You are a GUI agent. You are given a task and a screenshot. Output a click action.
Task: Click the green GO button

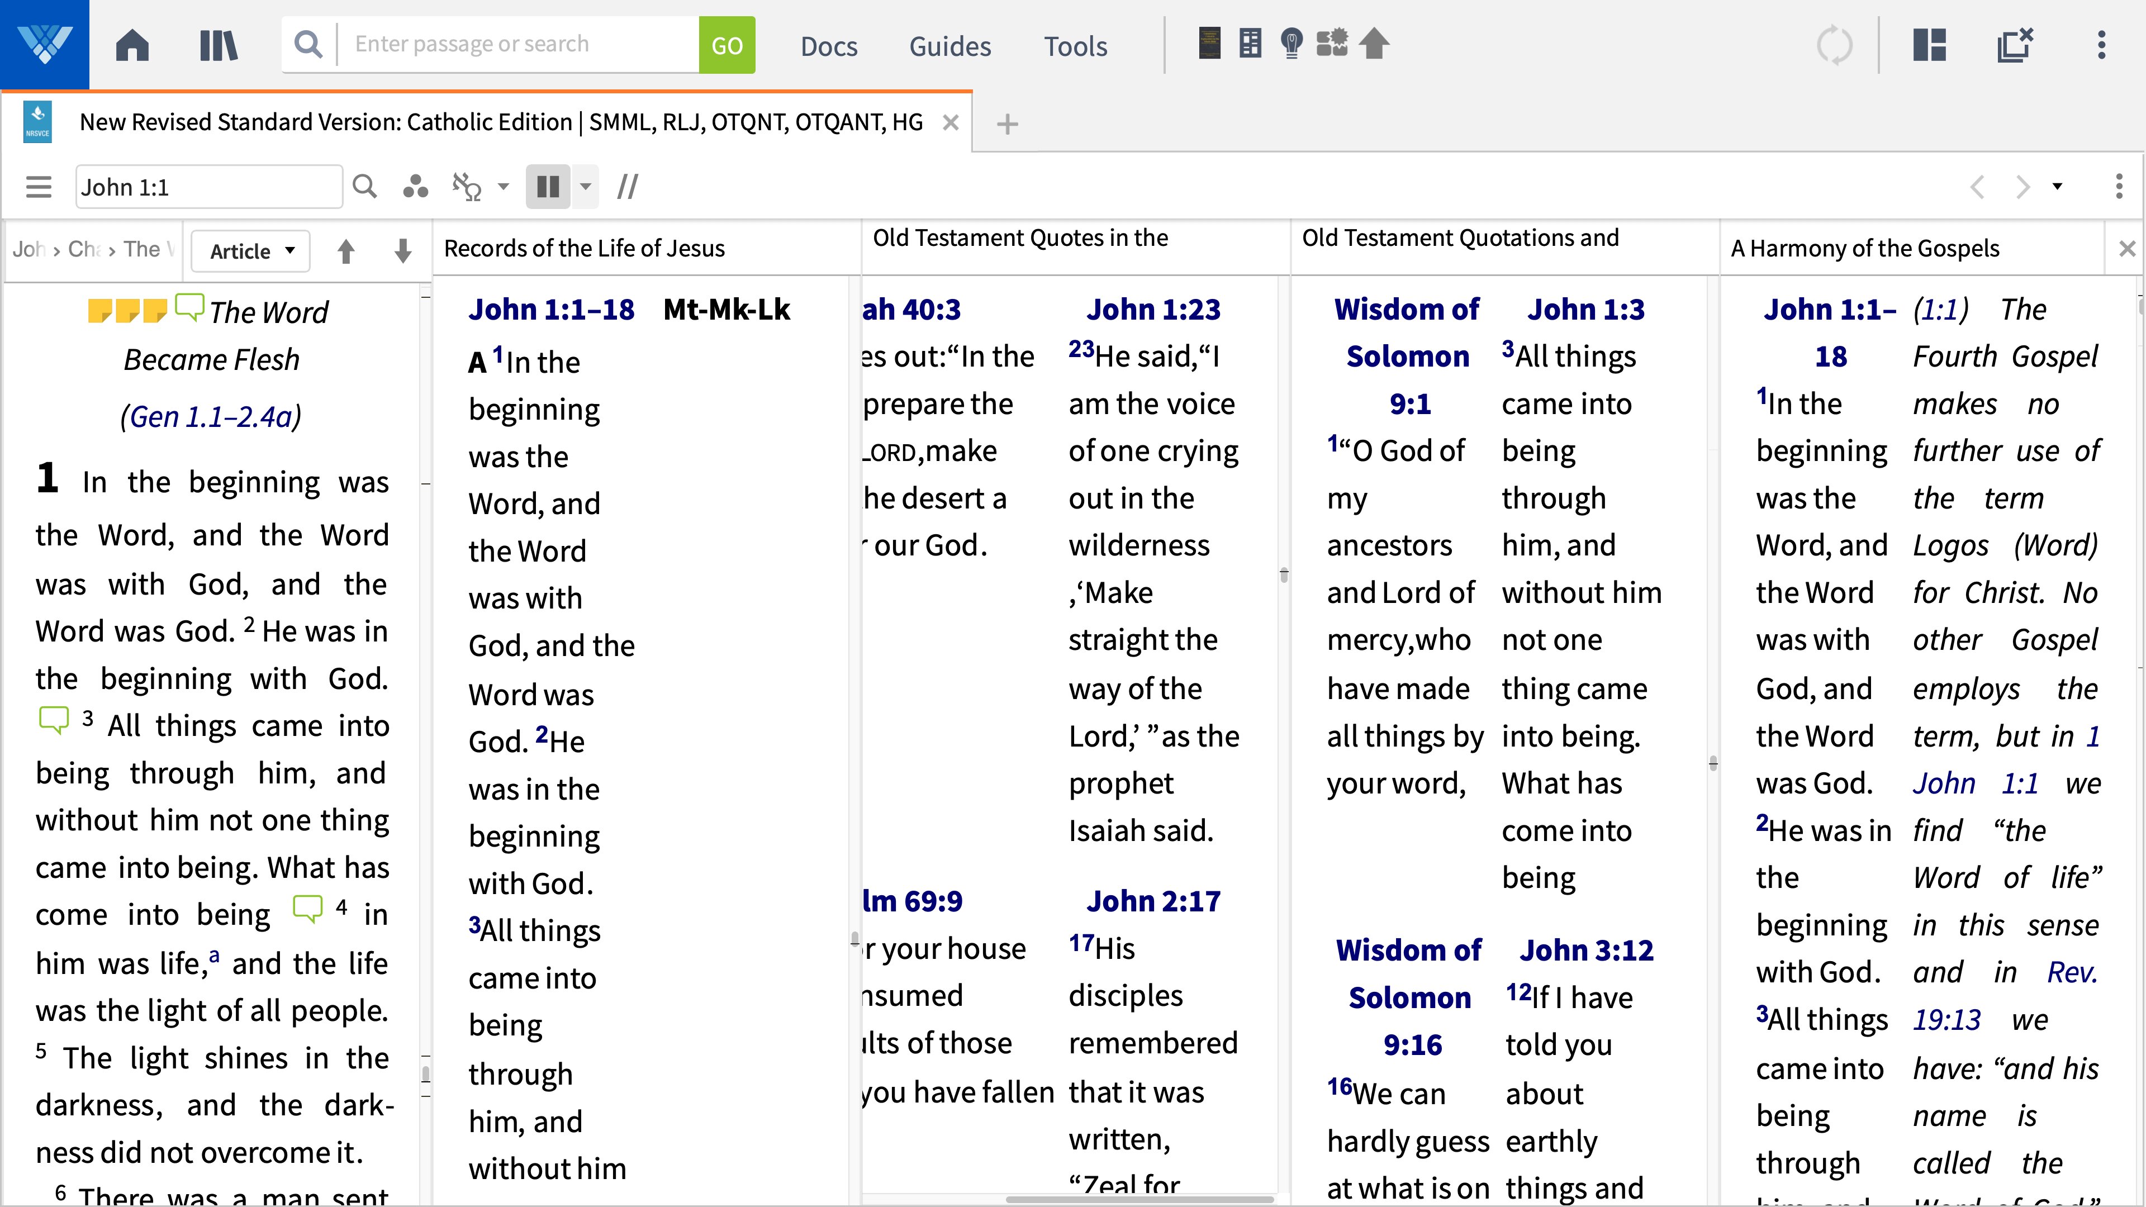point(727,45)
